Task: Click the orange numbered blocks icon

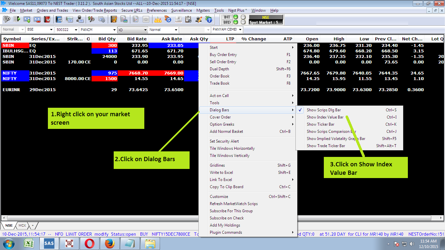Action: tap(158, 19)
